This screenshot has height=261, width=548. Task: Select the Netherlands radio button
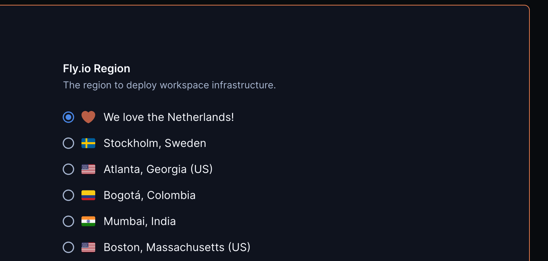[68, 117]
